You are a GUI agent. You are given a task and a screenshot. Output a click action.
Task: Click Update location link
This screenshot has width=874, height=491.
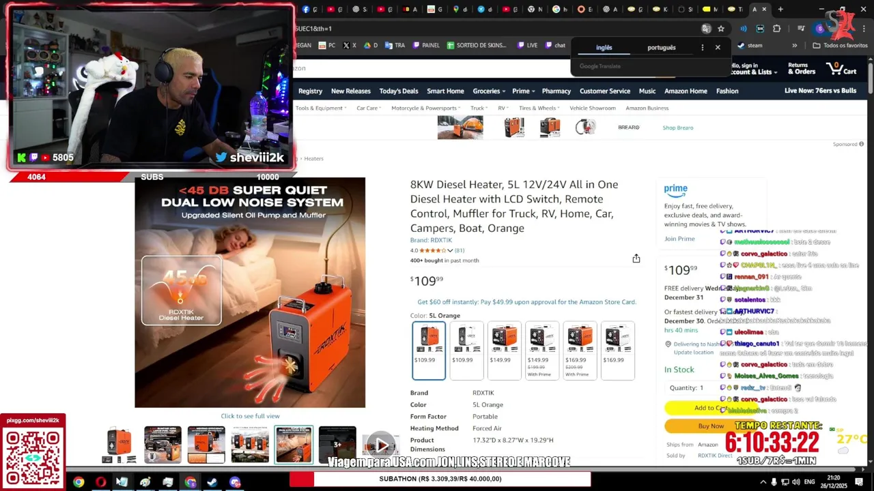pos(693,353)
